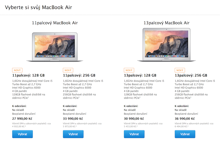Click NOVÝ badge above 11palcový: 256 GB

68,70
